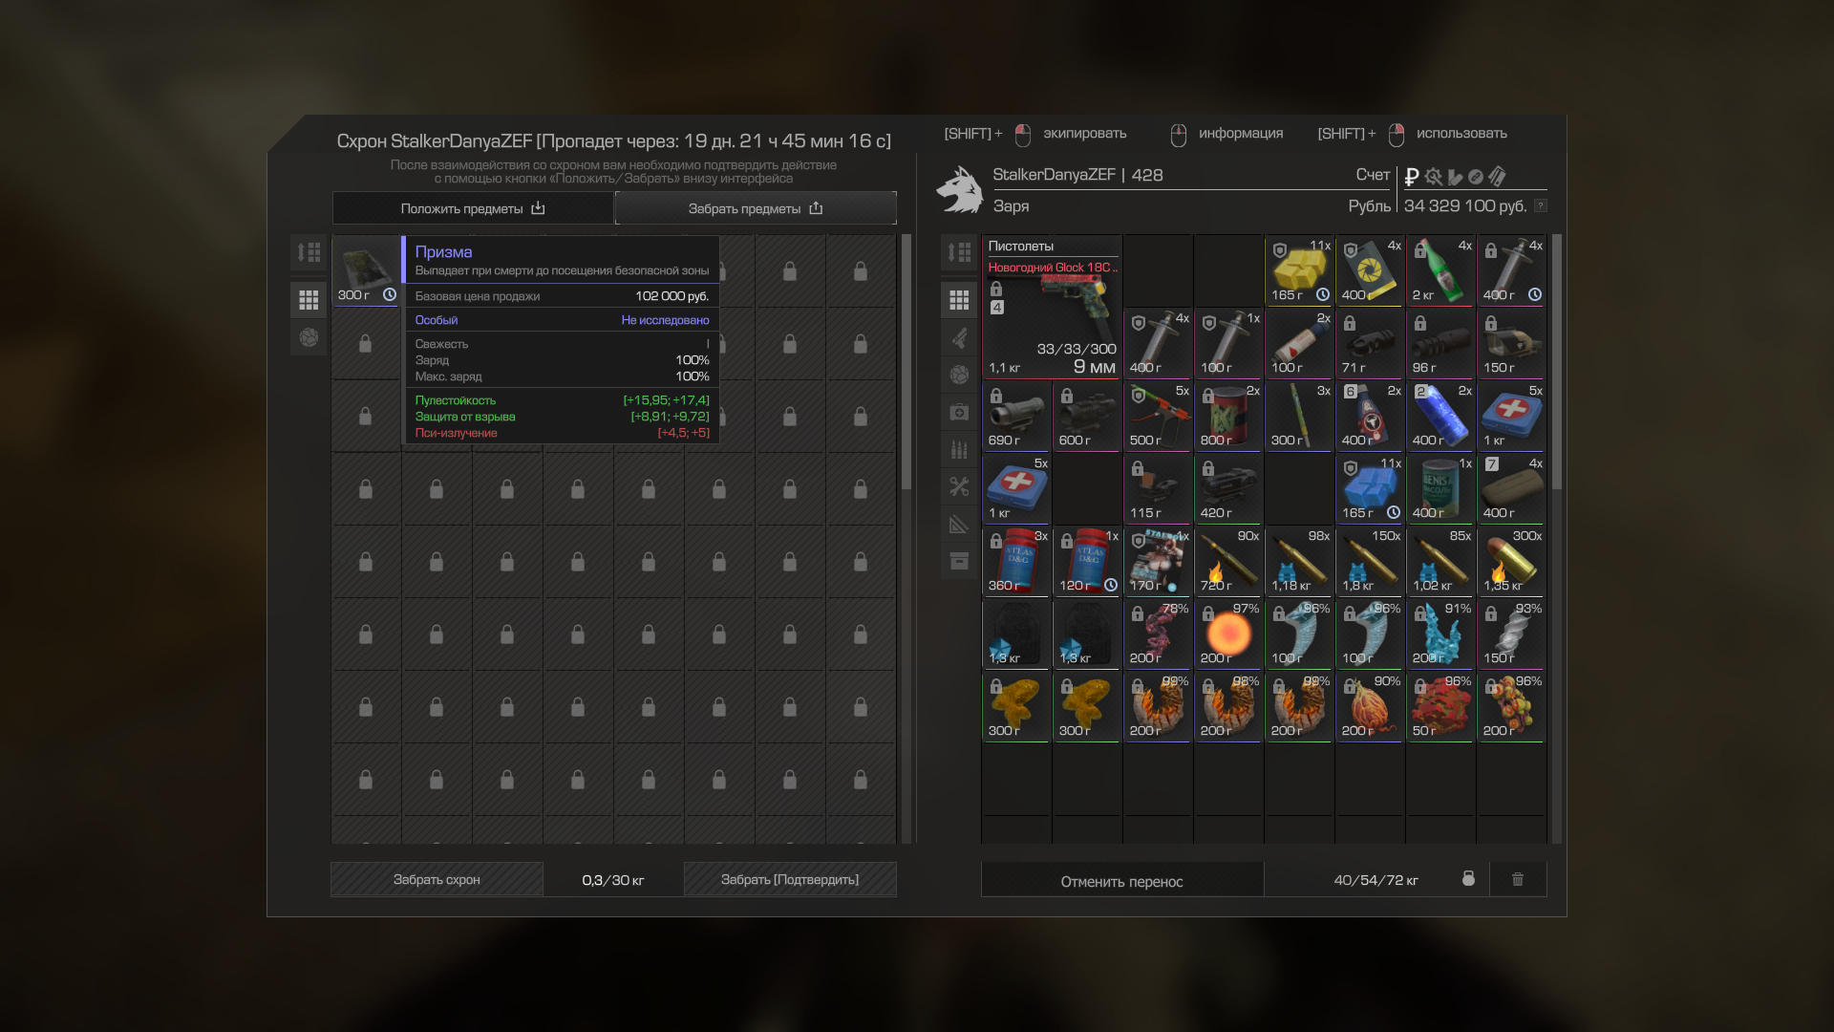The height and width of the screenshot is (1032, 1834).
Task: Select the injector gun 500 г 5x
Action: tap(1158, 416)
